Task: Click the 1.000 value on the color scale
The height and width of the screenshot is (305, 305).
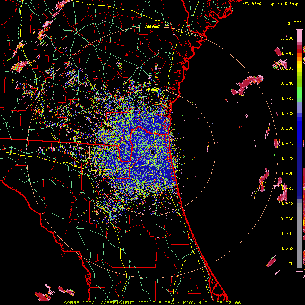Action: [x=287, y=38]
